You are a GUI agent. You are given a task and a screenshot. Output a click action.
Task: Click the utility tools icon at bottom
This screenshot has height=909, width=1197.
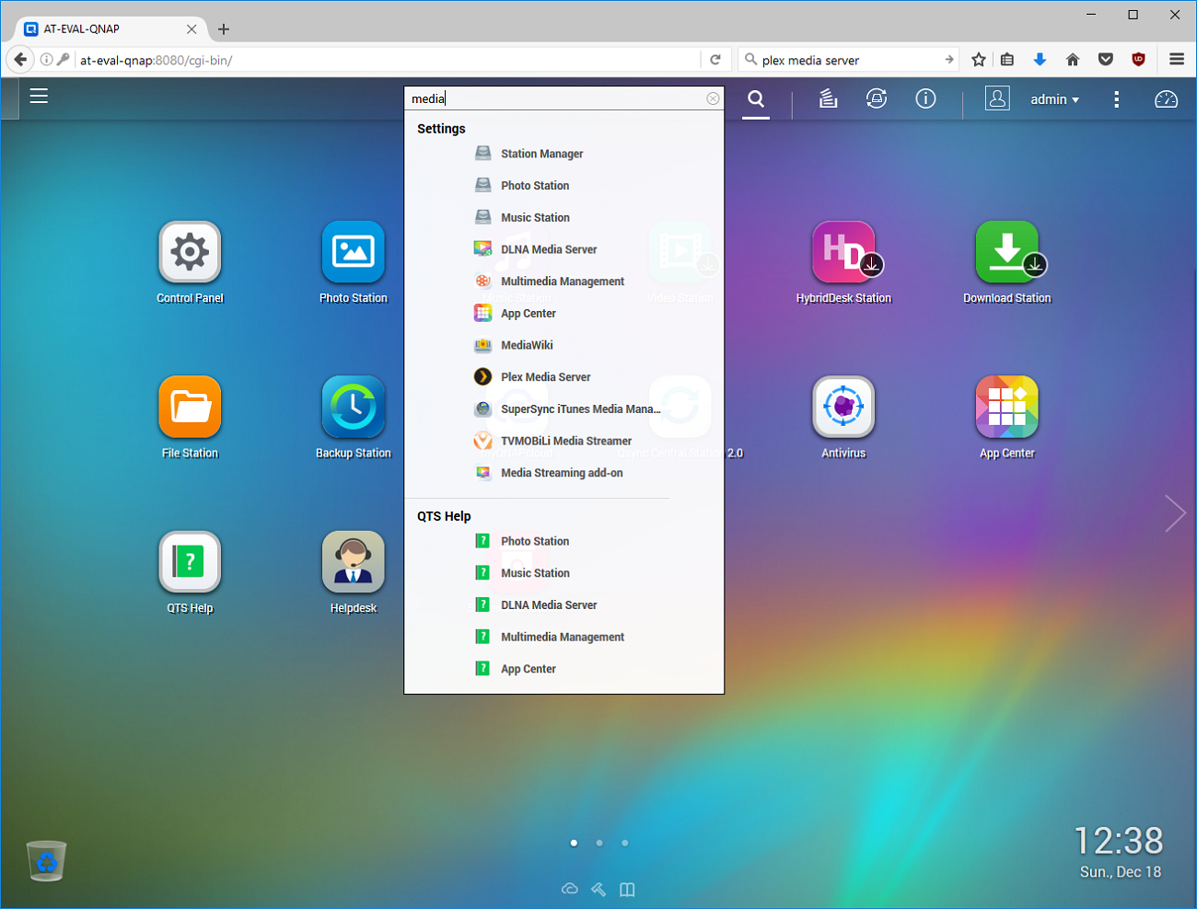598,889
